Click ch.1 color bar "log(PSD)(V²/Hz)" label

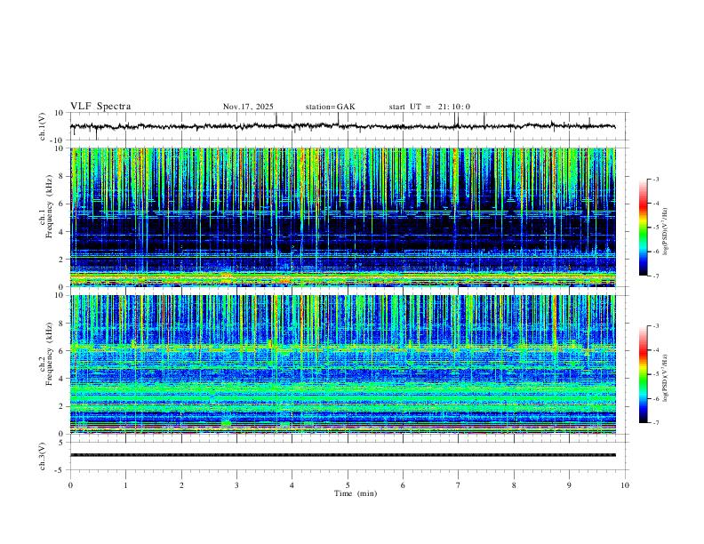(666, 231)
